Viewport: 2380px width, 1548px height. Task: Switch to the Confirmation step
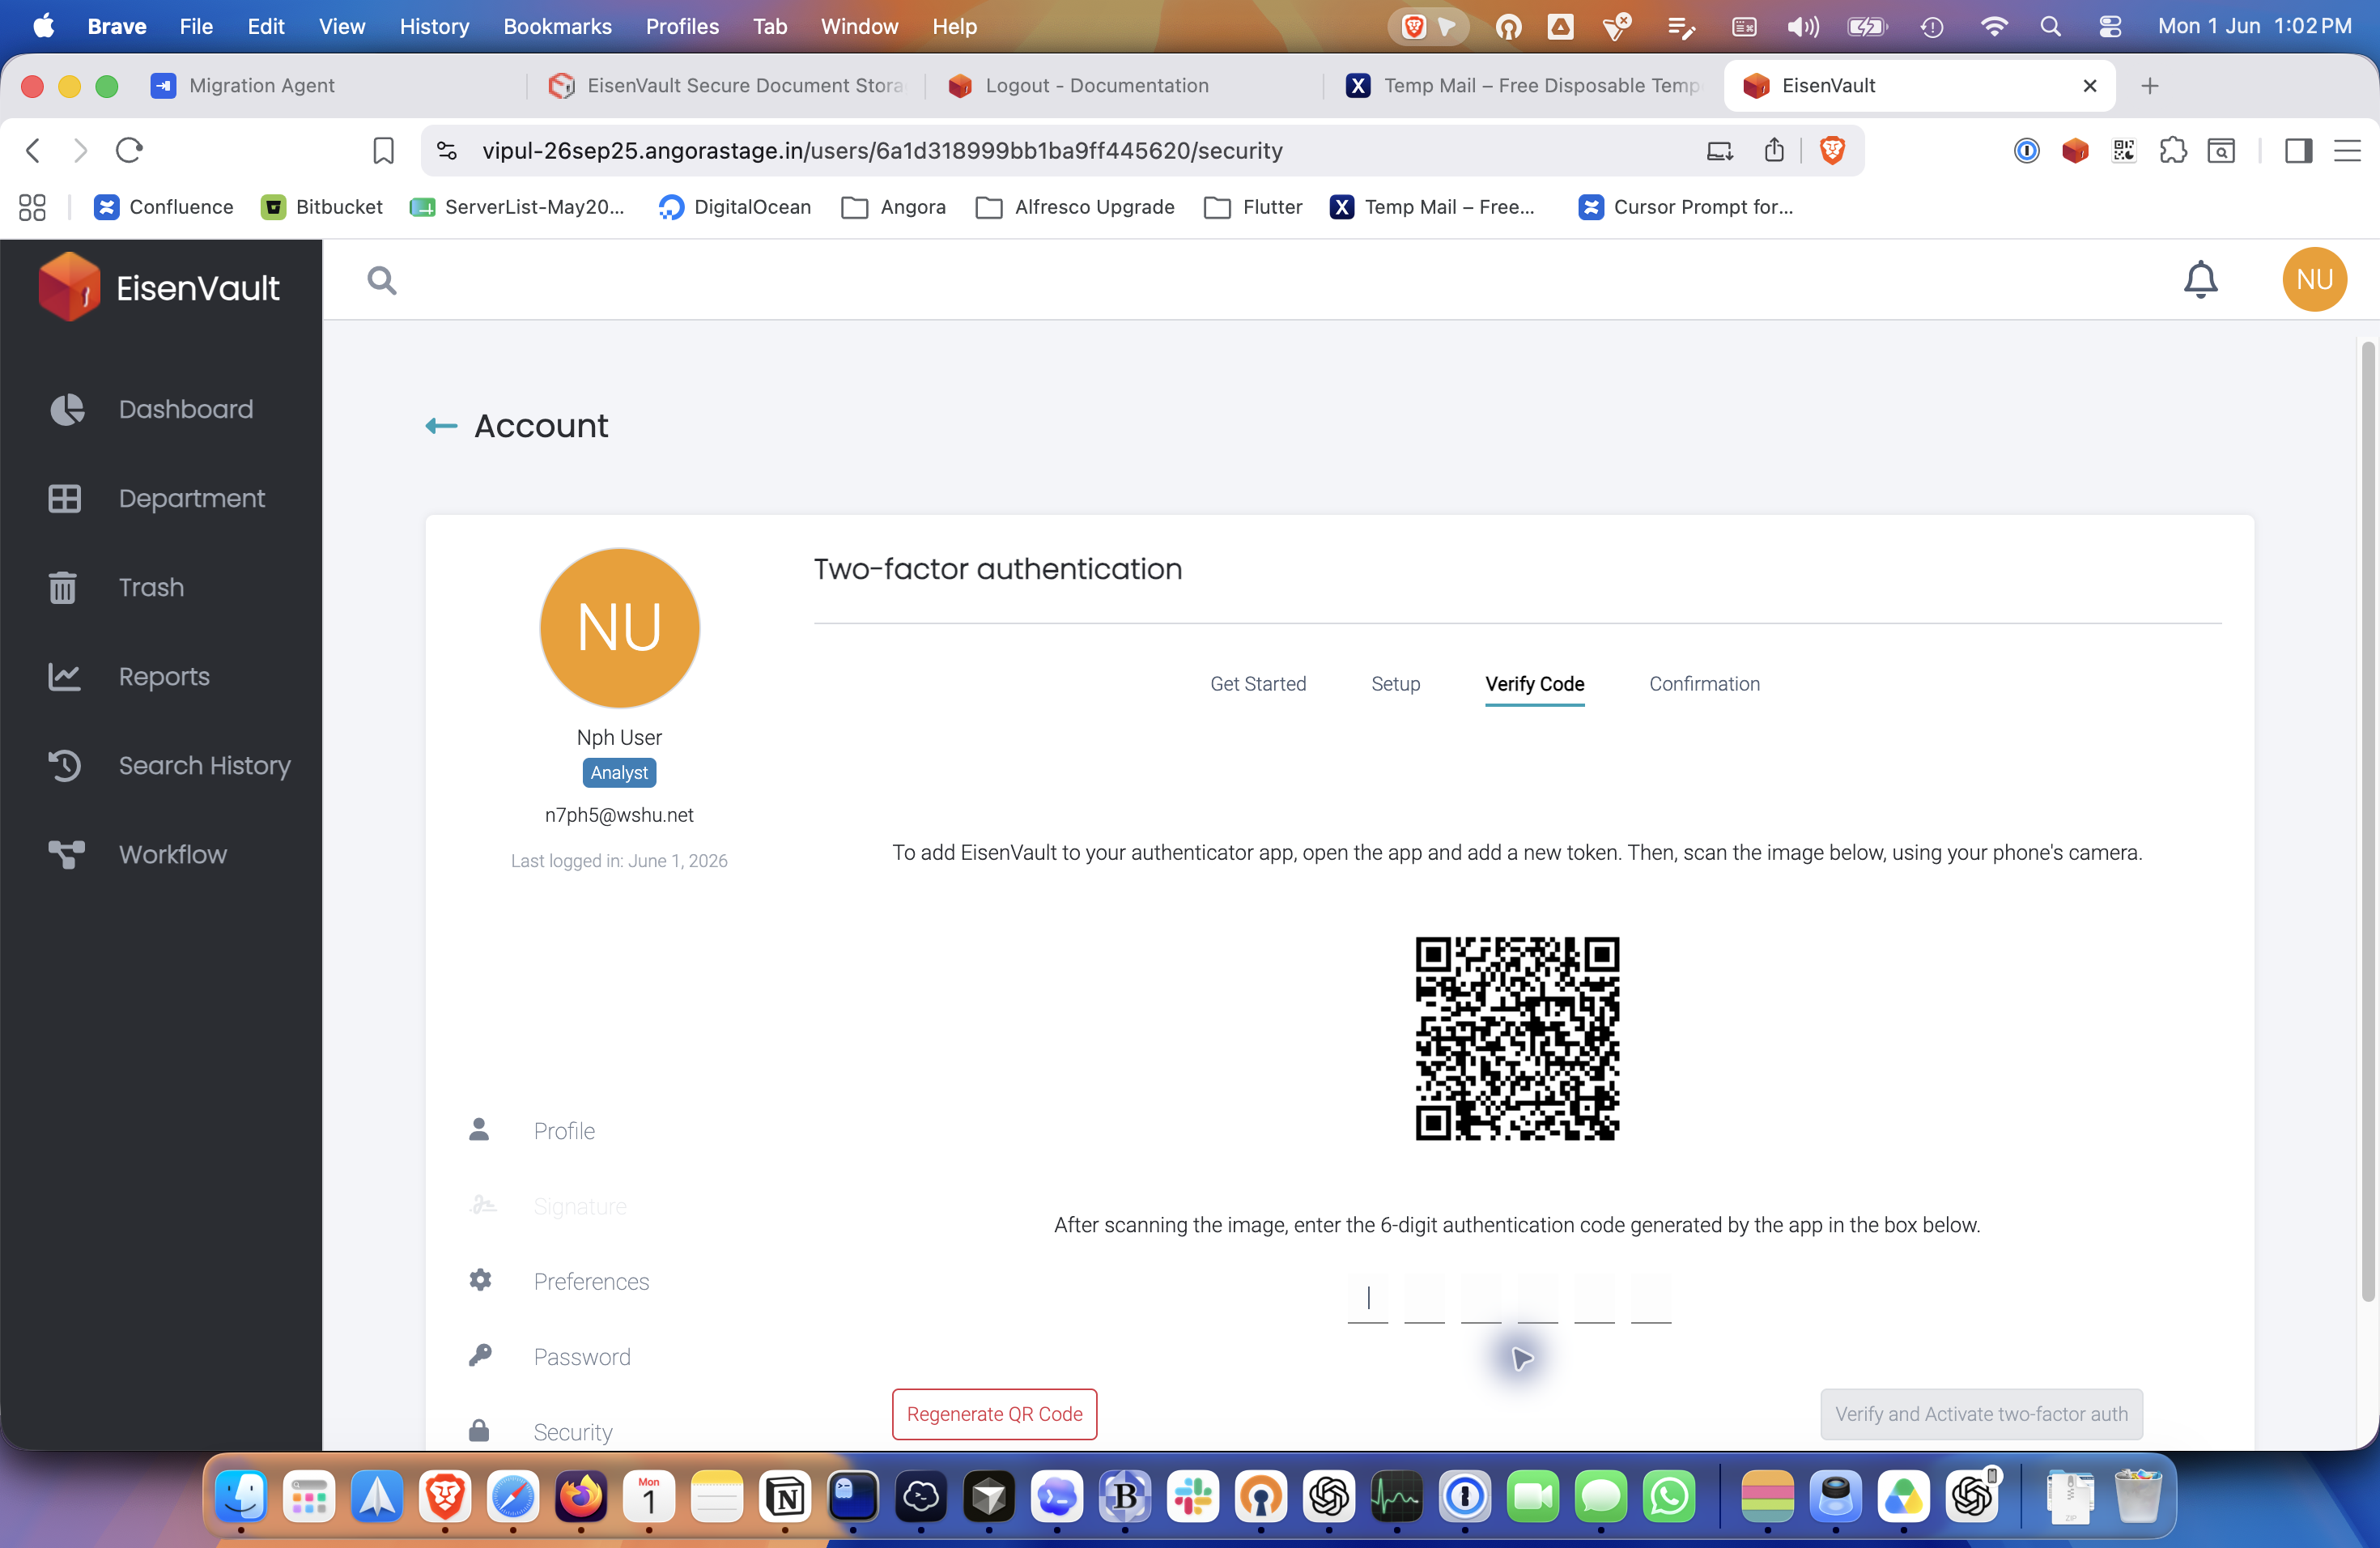click(1704, 684)
